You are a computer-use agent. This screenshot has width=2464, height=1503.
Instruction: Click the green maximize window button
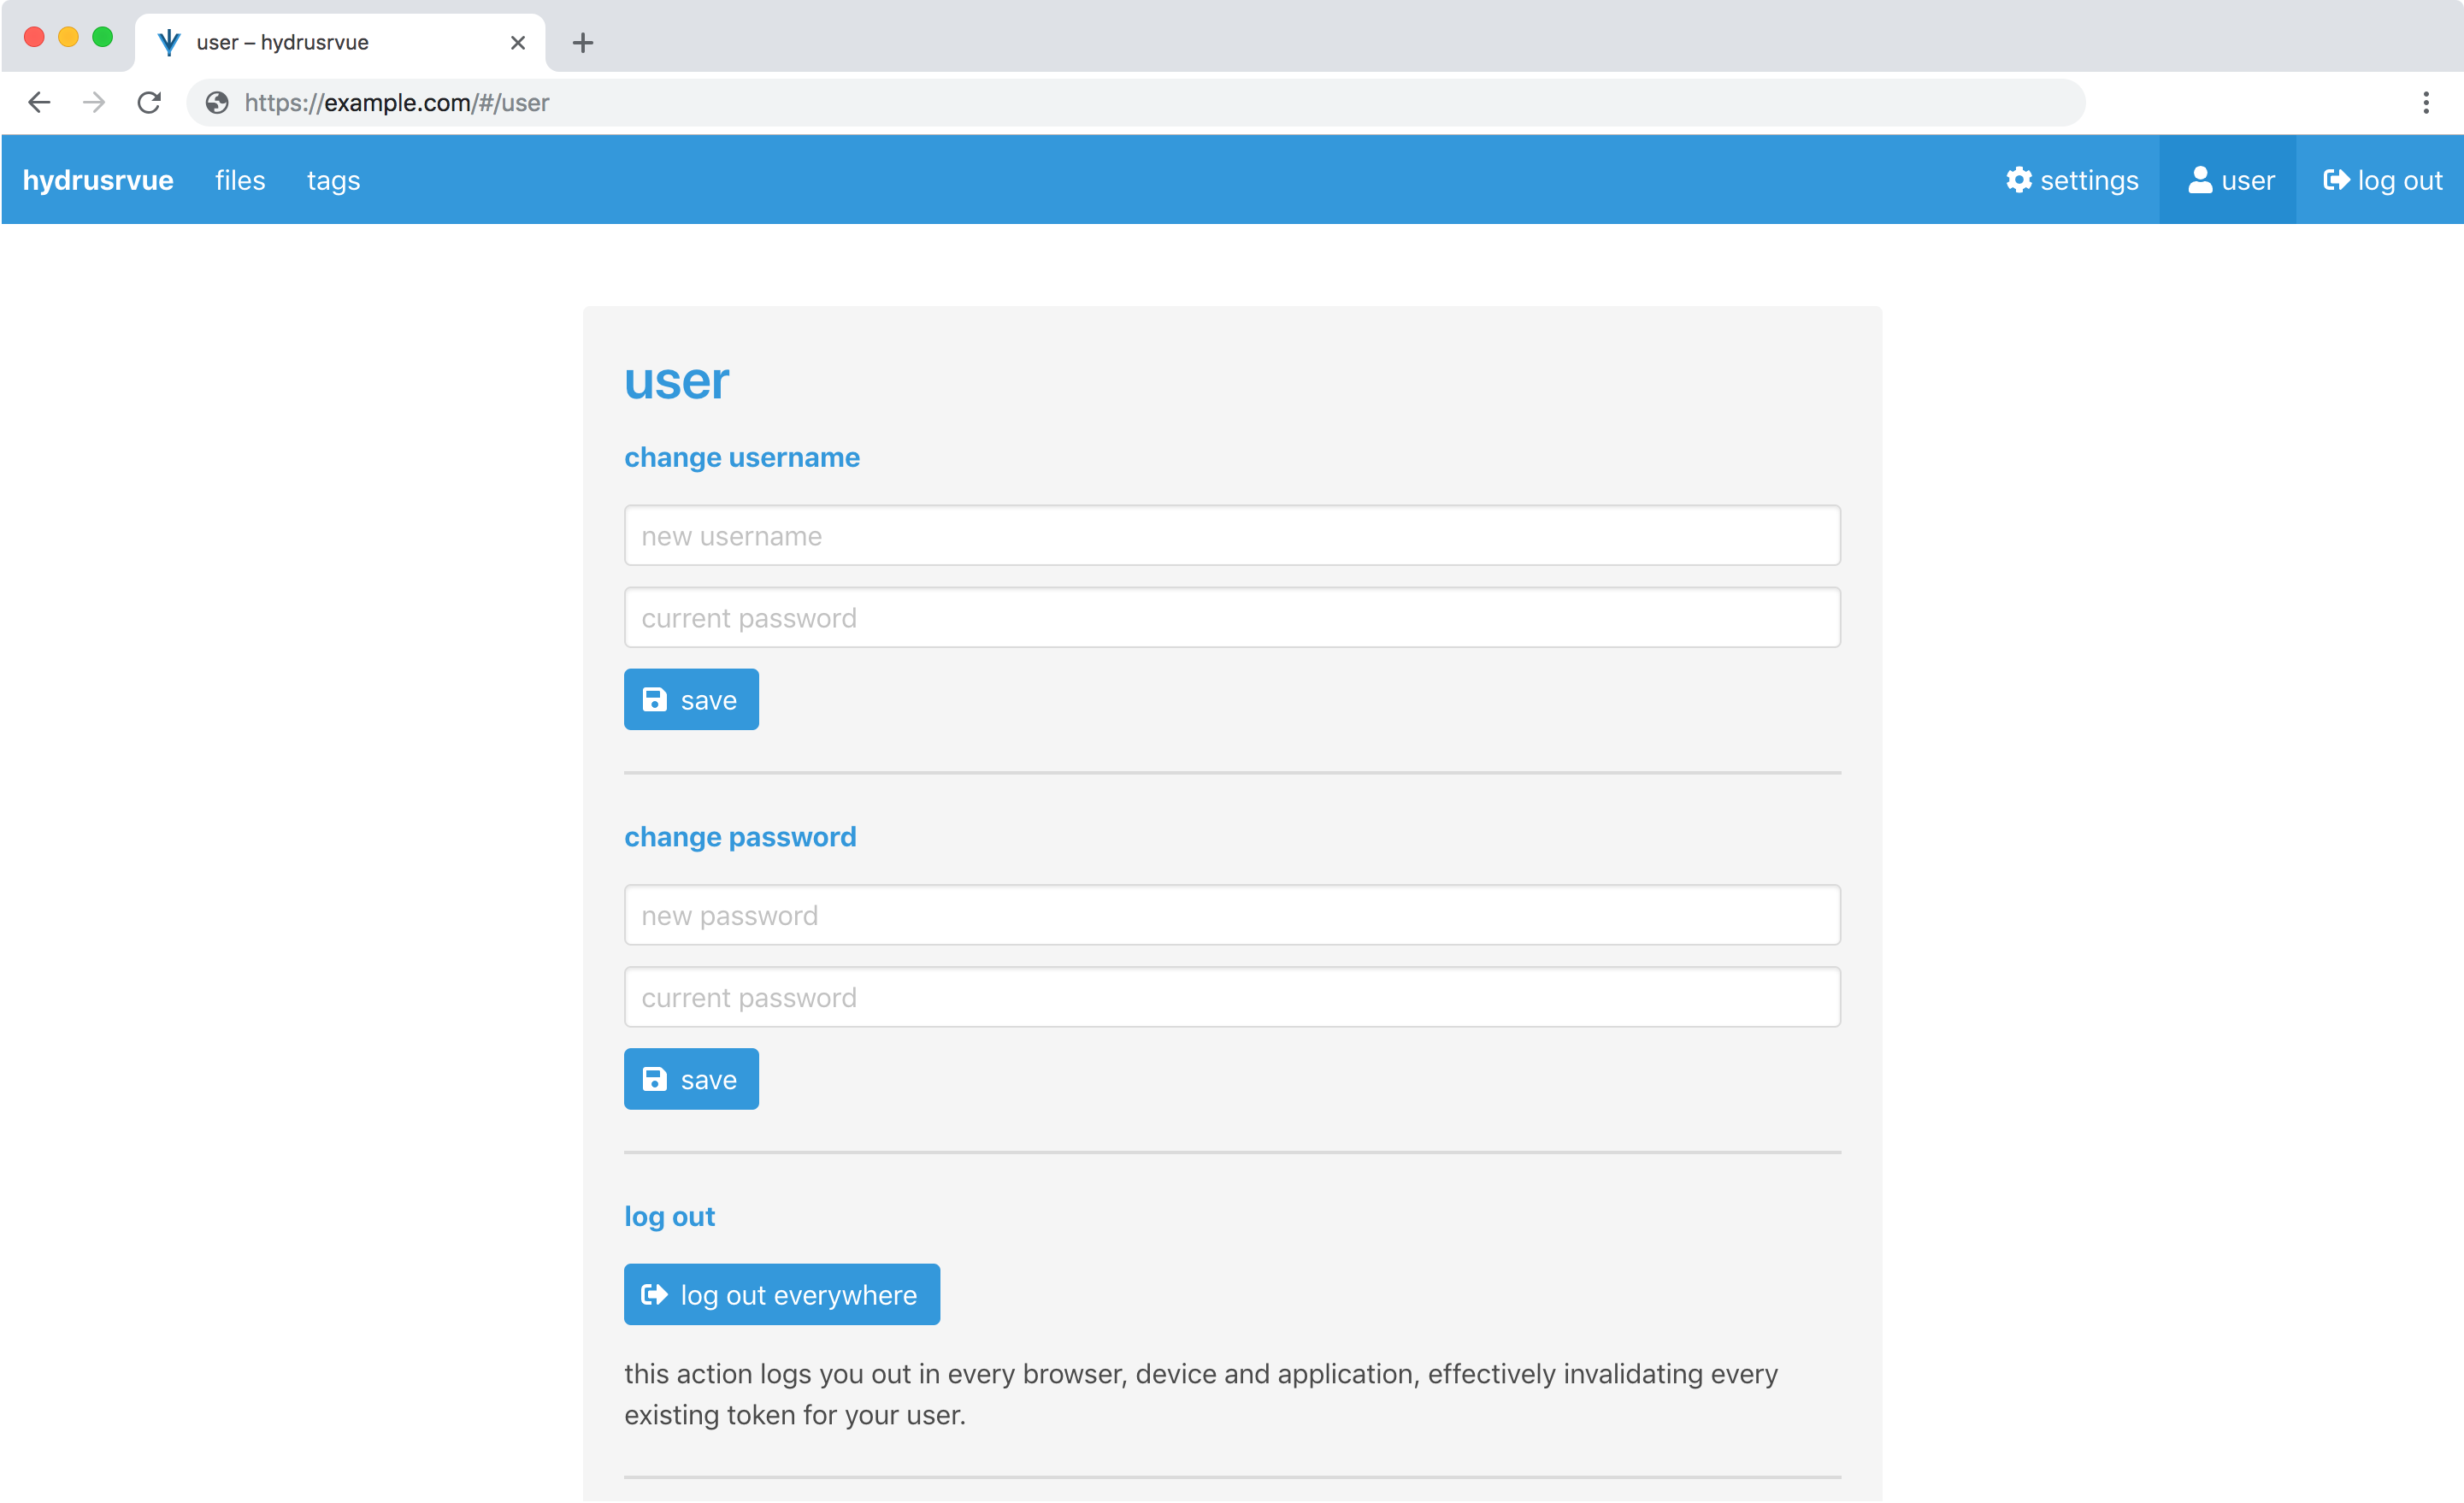click(102, 37)
